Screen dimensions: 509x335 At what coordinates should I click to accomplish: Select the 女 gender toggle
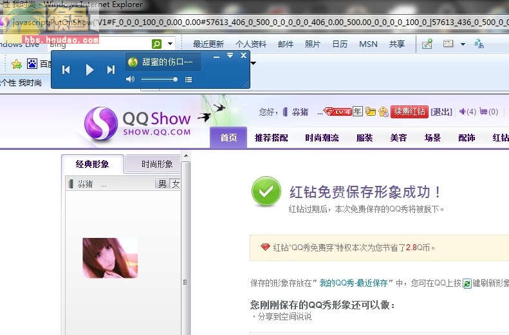175,184
